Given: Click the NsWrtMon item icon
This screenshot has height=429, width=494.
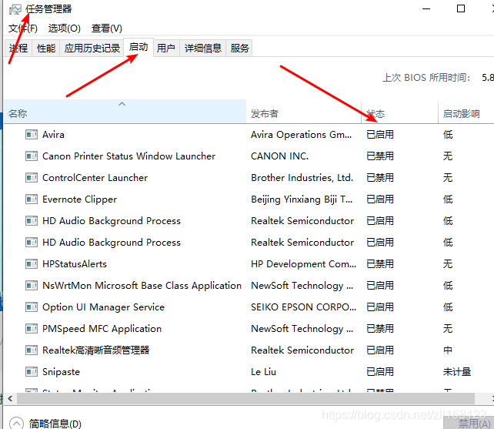Looking at the screenshot, I should tap(32, 286).
